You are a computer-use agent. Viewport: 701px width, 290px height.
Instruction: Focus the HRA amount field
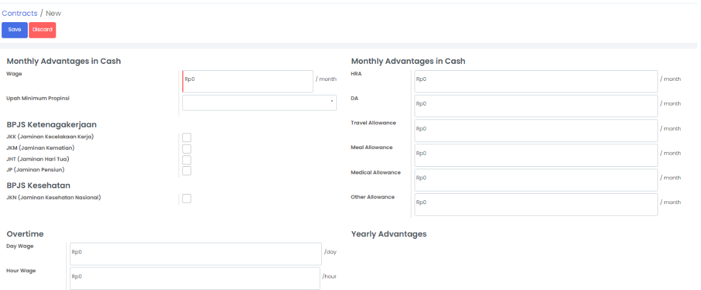[536, 82]
